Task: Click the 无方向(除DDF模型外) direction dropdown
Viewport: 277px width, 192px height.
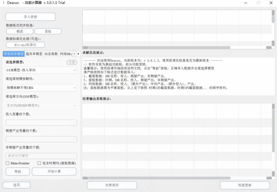Action: (x=41, y=105)
